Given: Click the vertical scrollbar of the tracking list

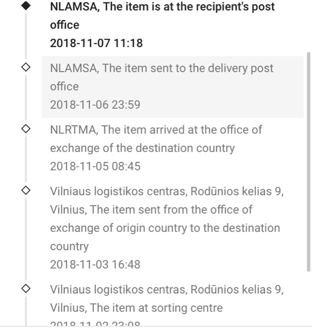Looking at the screenshot, I should pos(308,161).
